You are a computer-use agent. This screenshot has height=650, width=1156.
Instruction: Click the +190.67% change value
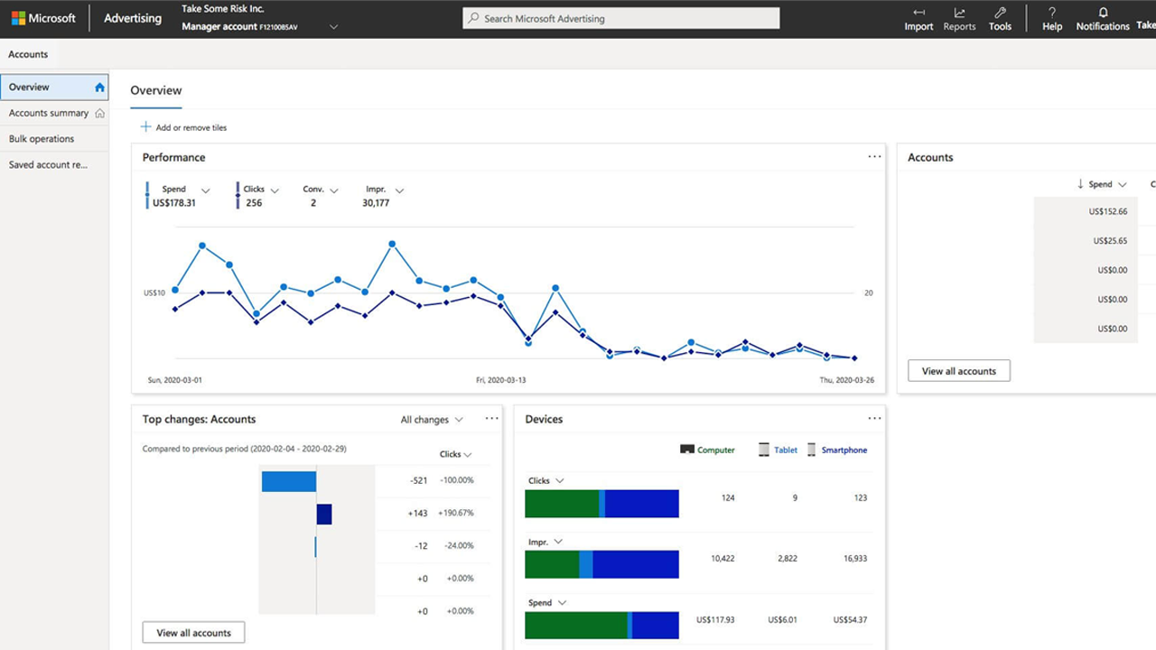click(x=455, y=513)
